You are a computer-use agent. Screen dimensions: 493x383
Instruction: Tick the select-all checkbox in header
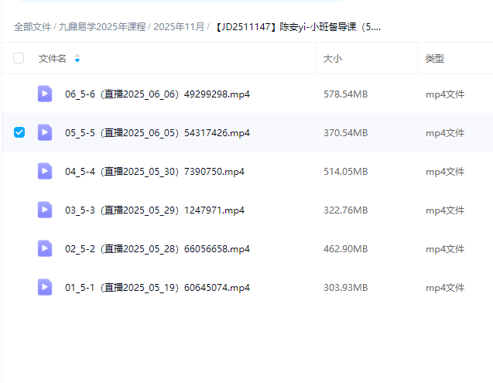(19, 58)
